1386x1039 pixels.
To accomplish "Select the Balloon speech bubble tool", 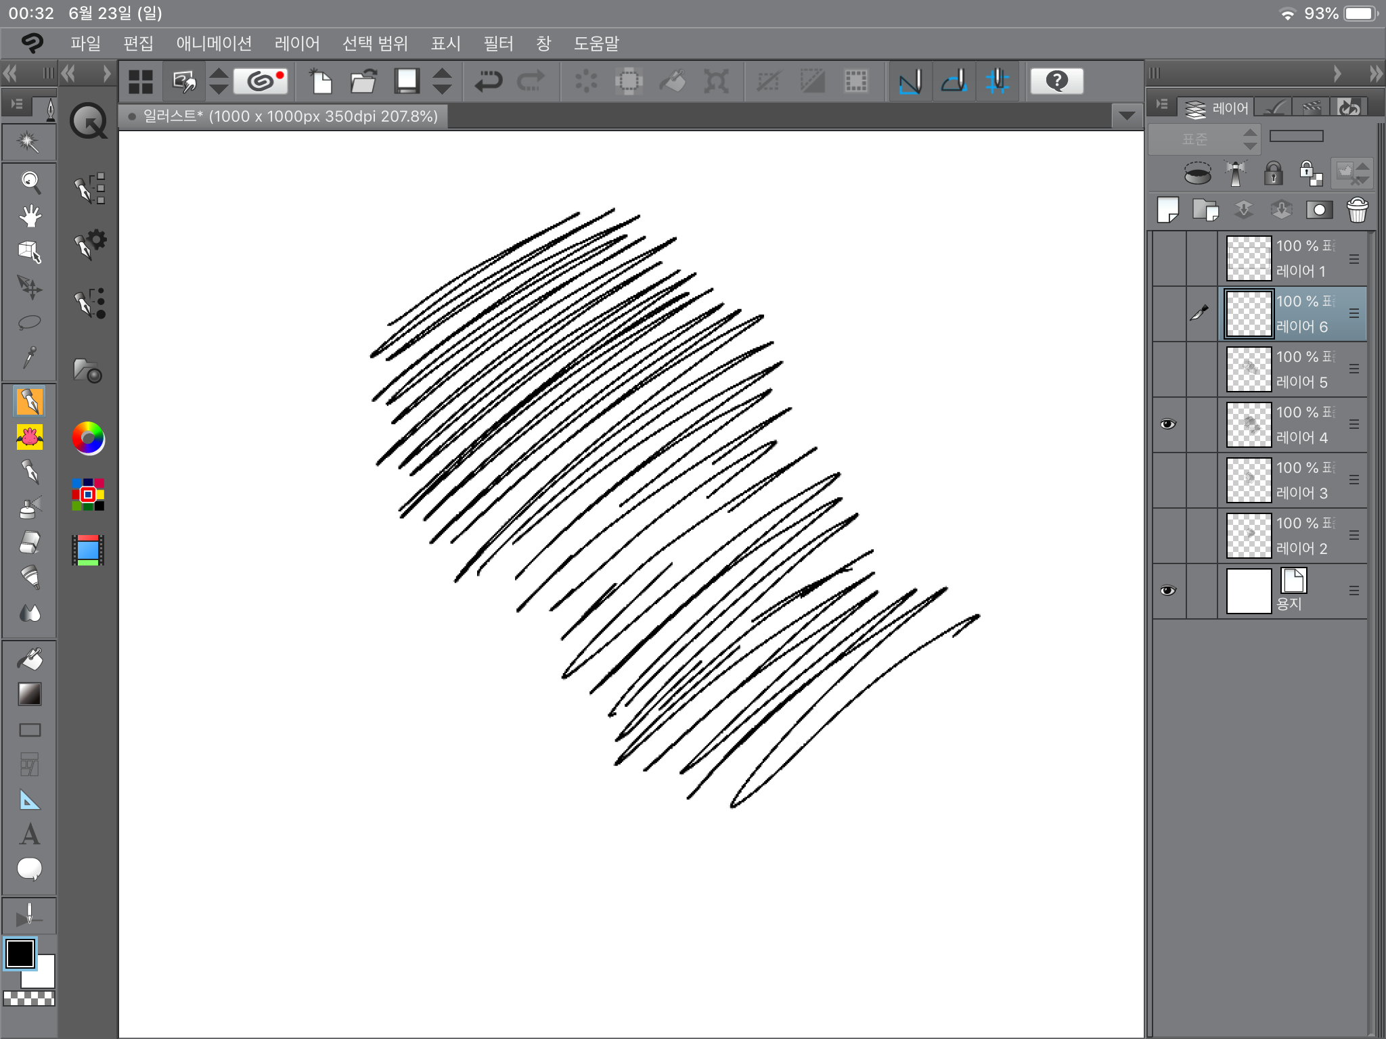I will [x=29, y=869].
